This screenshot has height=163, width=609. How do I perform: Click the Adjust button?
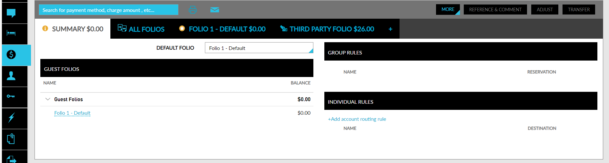(x=545, y=10)
